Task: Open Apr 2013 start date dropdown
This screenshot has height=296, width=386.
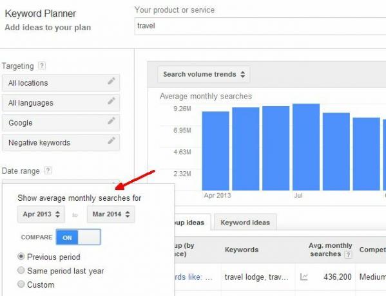Action: coord(41,214)
